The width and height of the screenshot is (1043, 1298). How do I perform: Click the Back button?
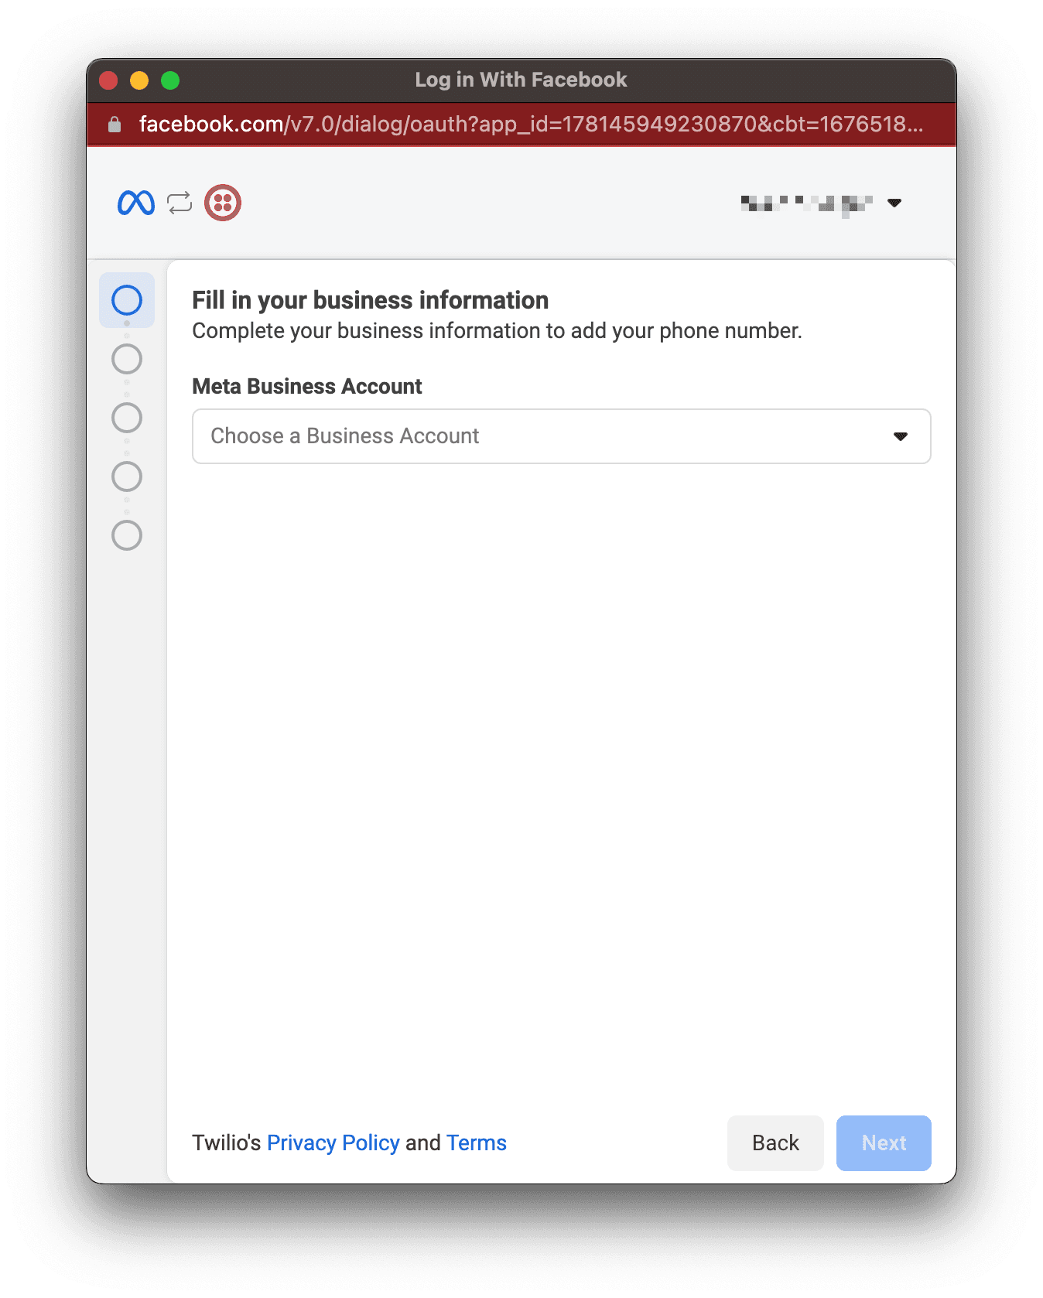pos(775,1143)
